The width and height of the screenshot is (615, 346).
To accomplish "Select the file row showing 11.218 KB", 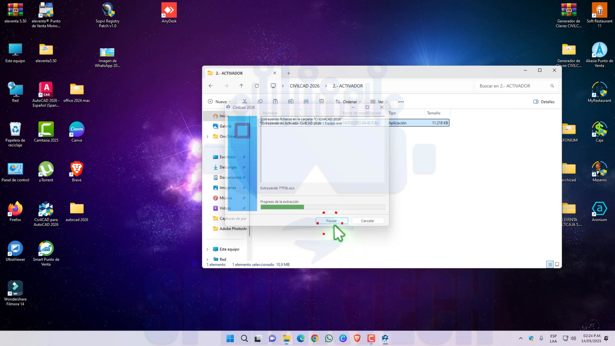I will point(354,123).
